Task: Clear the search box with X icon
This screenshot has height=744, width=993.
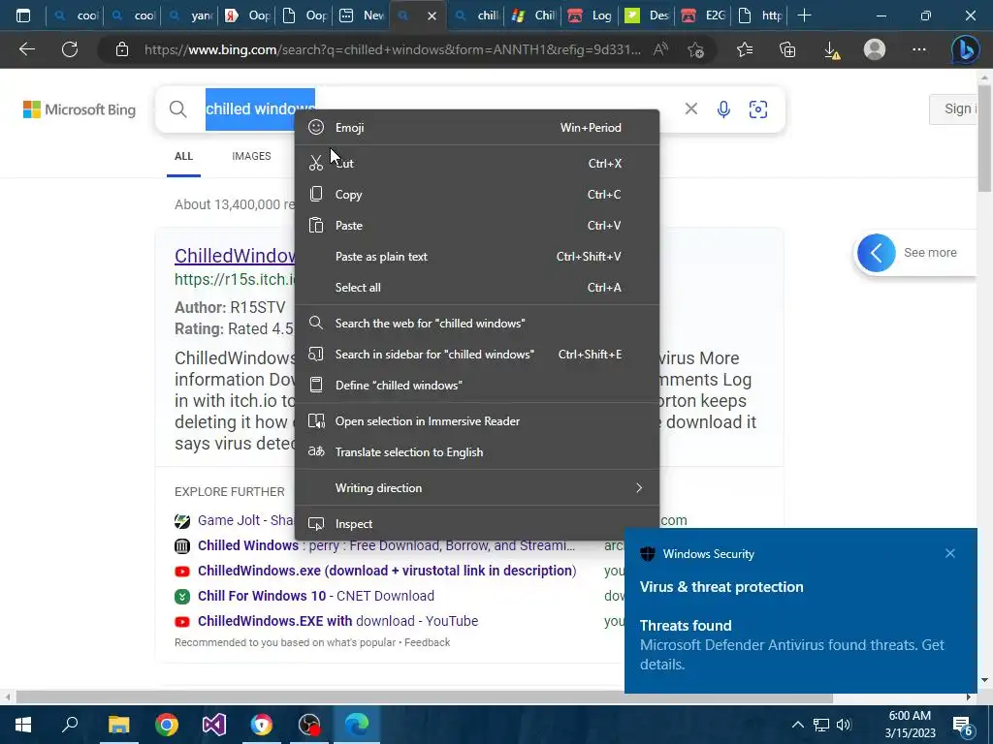Action: [690, 108]
